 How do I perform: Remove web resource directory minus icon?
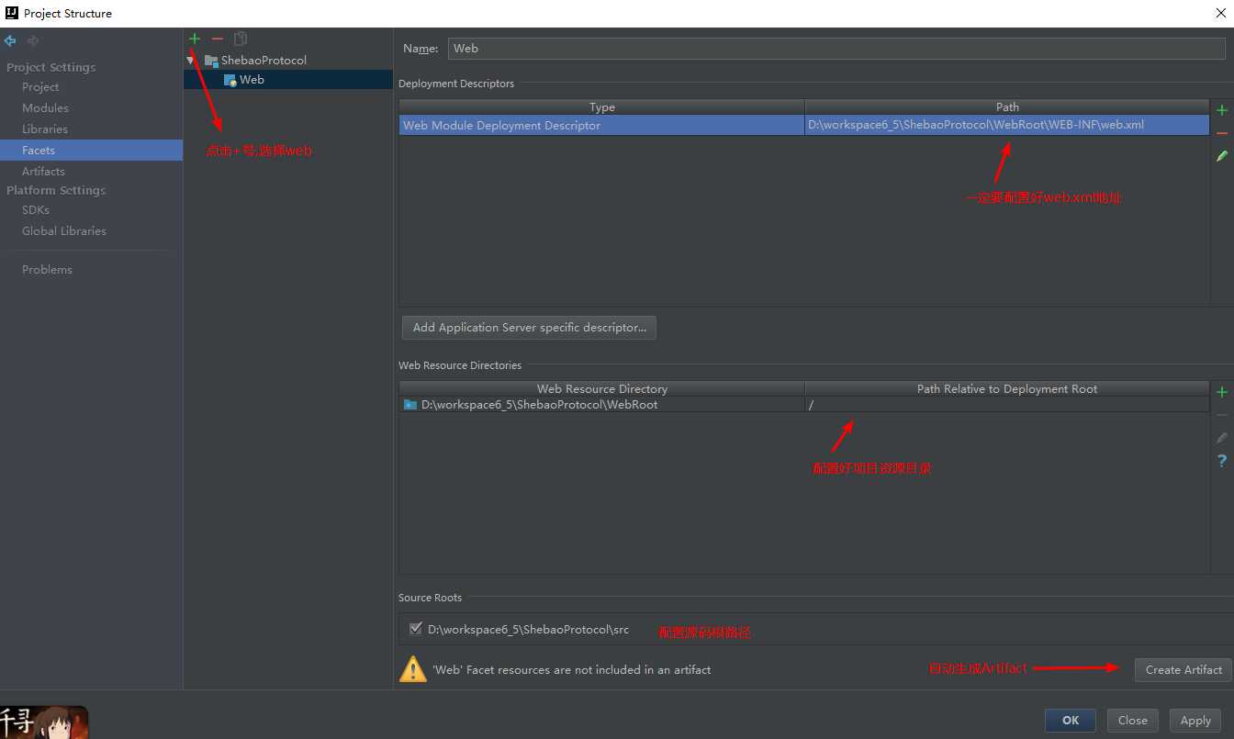click(x=1222, y=416)
